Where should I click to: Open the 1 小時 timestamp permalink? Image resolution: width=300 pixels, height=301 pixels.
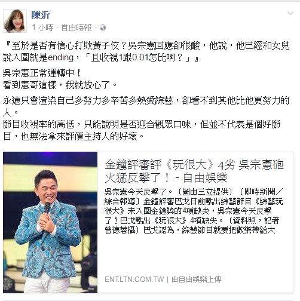[43, 27]
